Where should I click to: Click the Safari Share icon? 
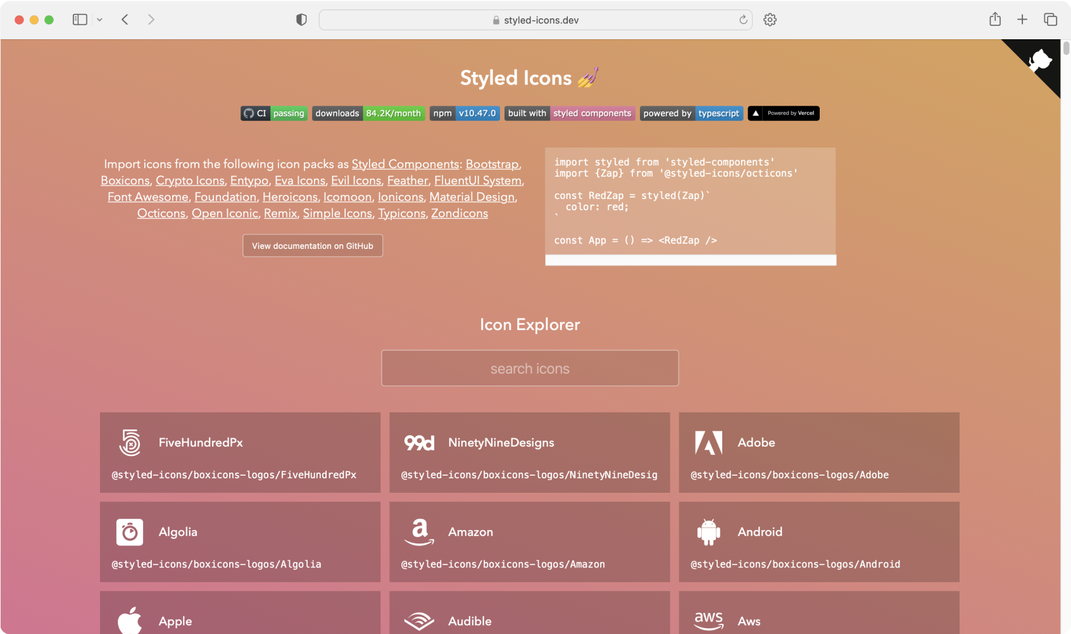(x=995, y=19)
